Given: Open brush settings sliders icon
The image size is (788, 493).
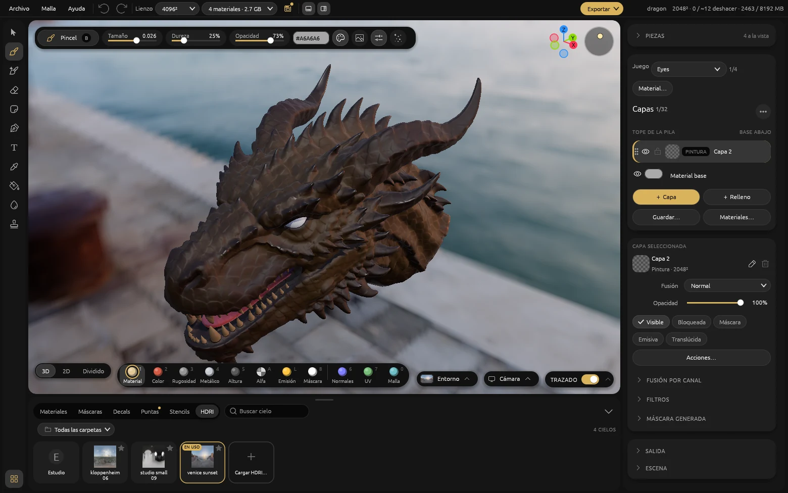Looking at the screenshot, I should (379, 38).
